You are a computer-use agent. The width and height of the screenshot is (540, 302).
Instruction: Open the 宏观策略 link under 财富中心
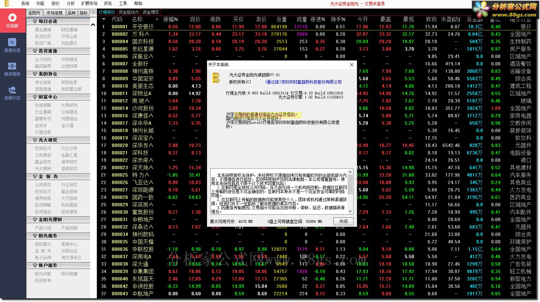point(43,105)
